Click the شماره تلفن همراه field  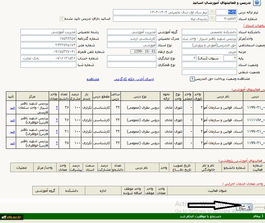click(x=48, y=52)
